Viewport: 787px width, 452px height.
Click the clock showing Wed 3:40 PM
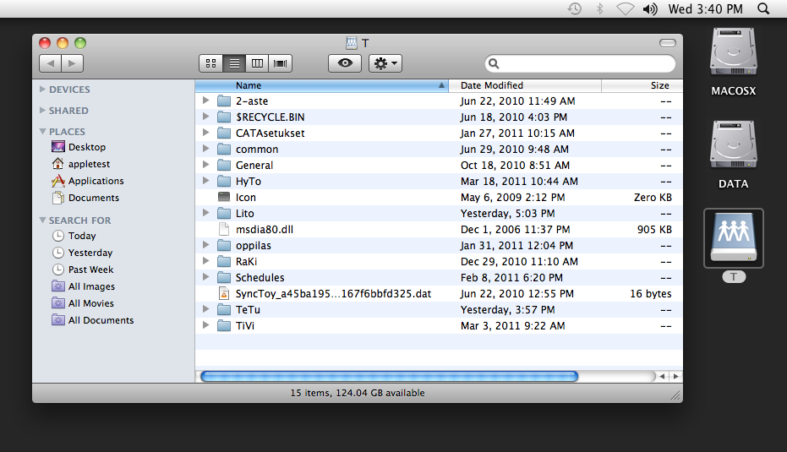point(705,9)
